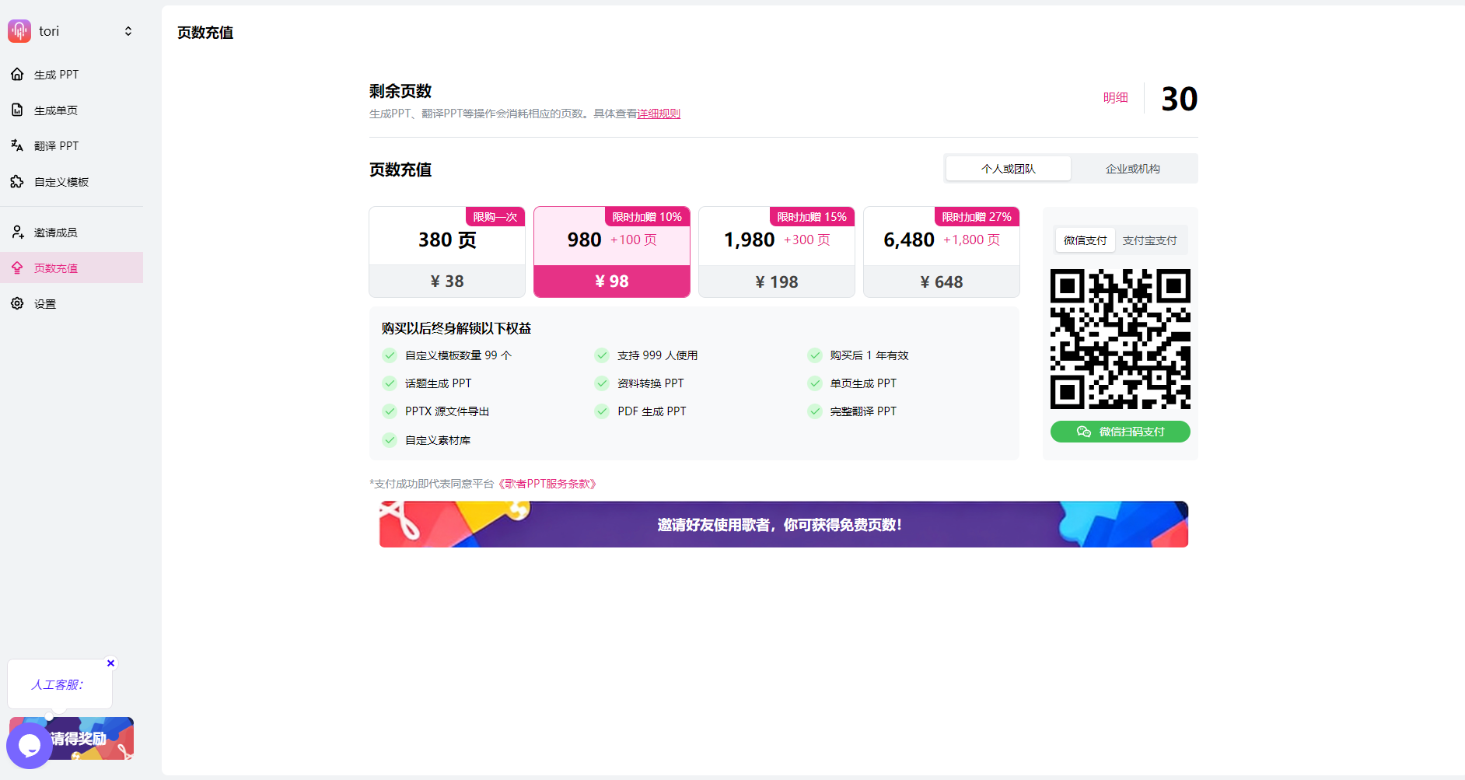Select the 个人或团队 option

1007,168
